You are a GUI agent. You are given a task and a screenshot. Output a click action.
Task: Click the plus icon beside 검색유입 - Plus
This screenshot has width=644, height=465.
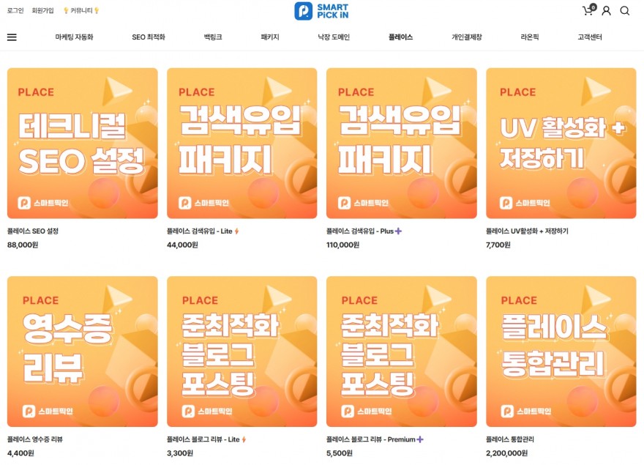[398, 231]
